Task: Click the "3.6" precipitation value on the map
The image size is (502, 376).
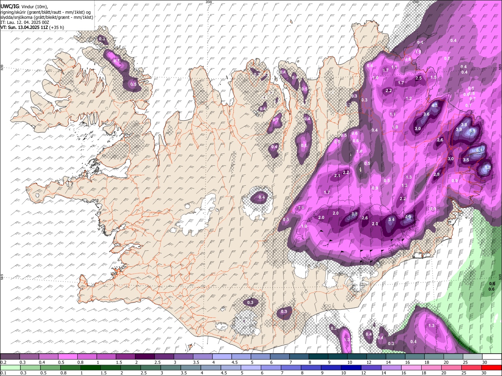Action: (427, 114)
